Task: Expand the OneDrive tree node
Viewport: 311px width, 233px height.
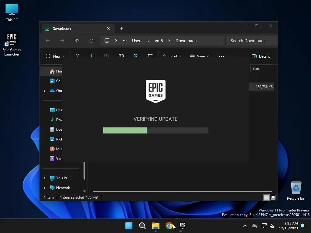Action: click(x=44, y=91)
